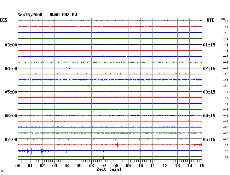Click minute '12' on the Zeit axis
The width and height of the screenshot is (230, 175).
coord(165,166)
